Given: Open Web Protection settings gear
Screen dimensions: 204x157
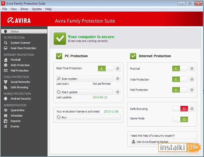Looking at the screenshot, I should click(192, 79).
